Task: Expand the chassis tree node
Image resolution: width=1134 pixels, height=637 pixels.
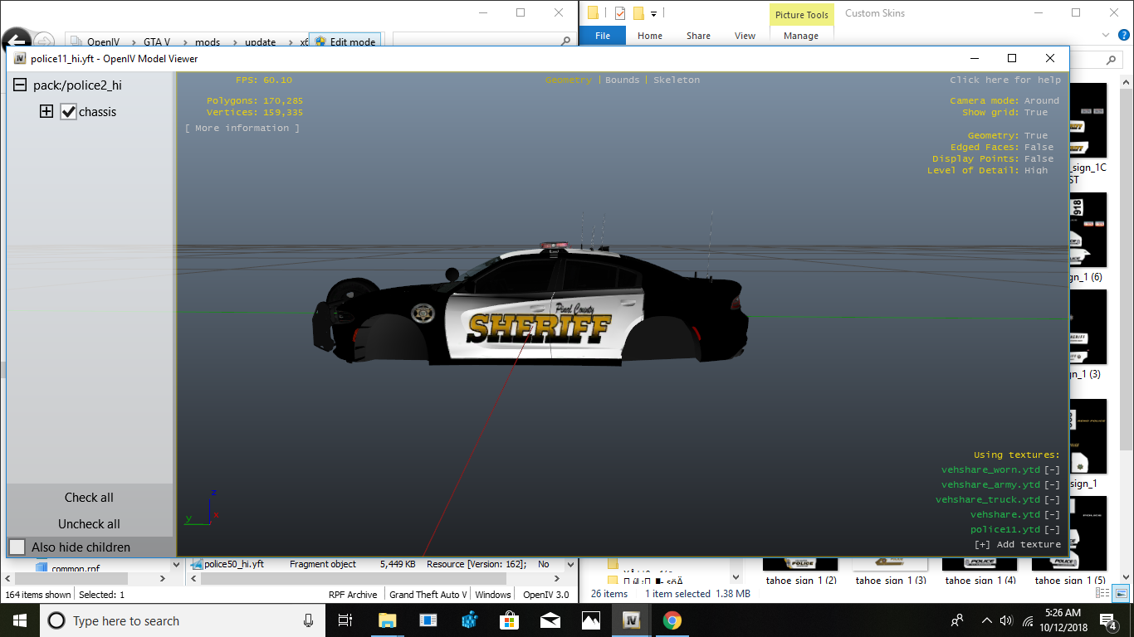Action: tap(46, 112)
